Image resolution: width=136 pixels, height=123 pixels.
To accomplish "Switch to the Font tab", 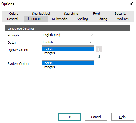I will (x=96, y=14).
